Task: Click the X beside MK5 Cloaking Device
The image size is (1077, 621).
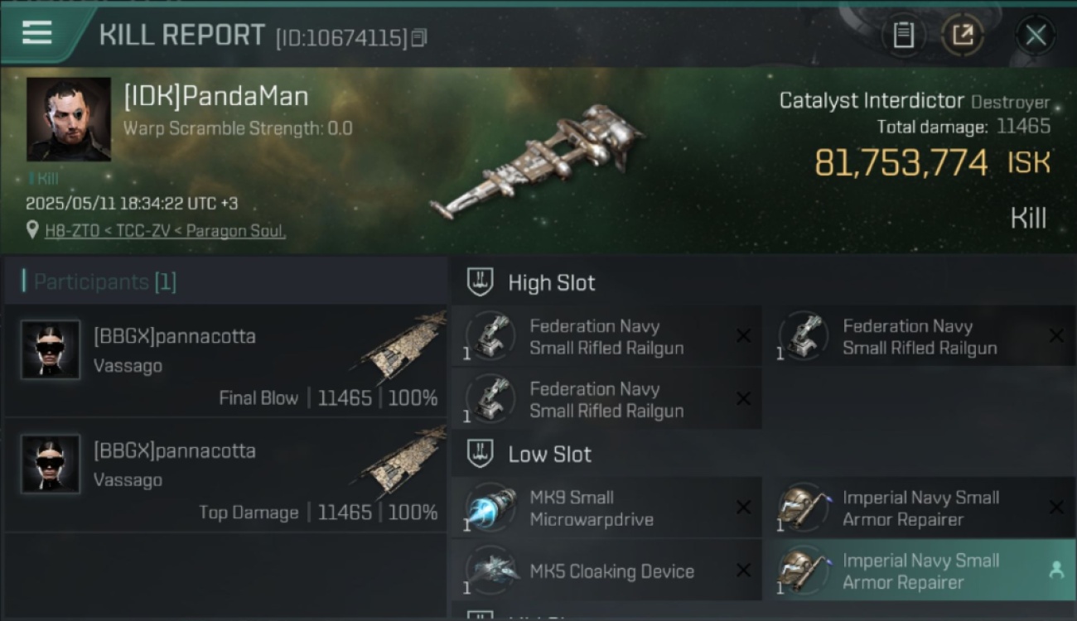Action: 744,570
